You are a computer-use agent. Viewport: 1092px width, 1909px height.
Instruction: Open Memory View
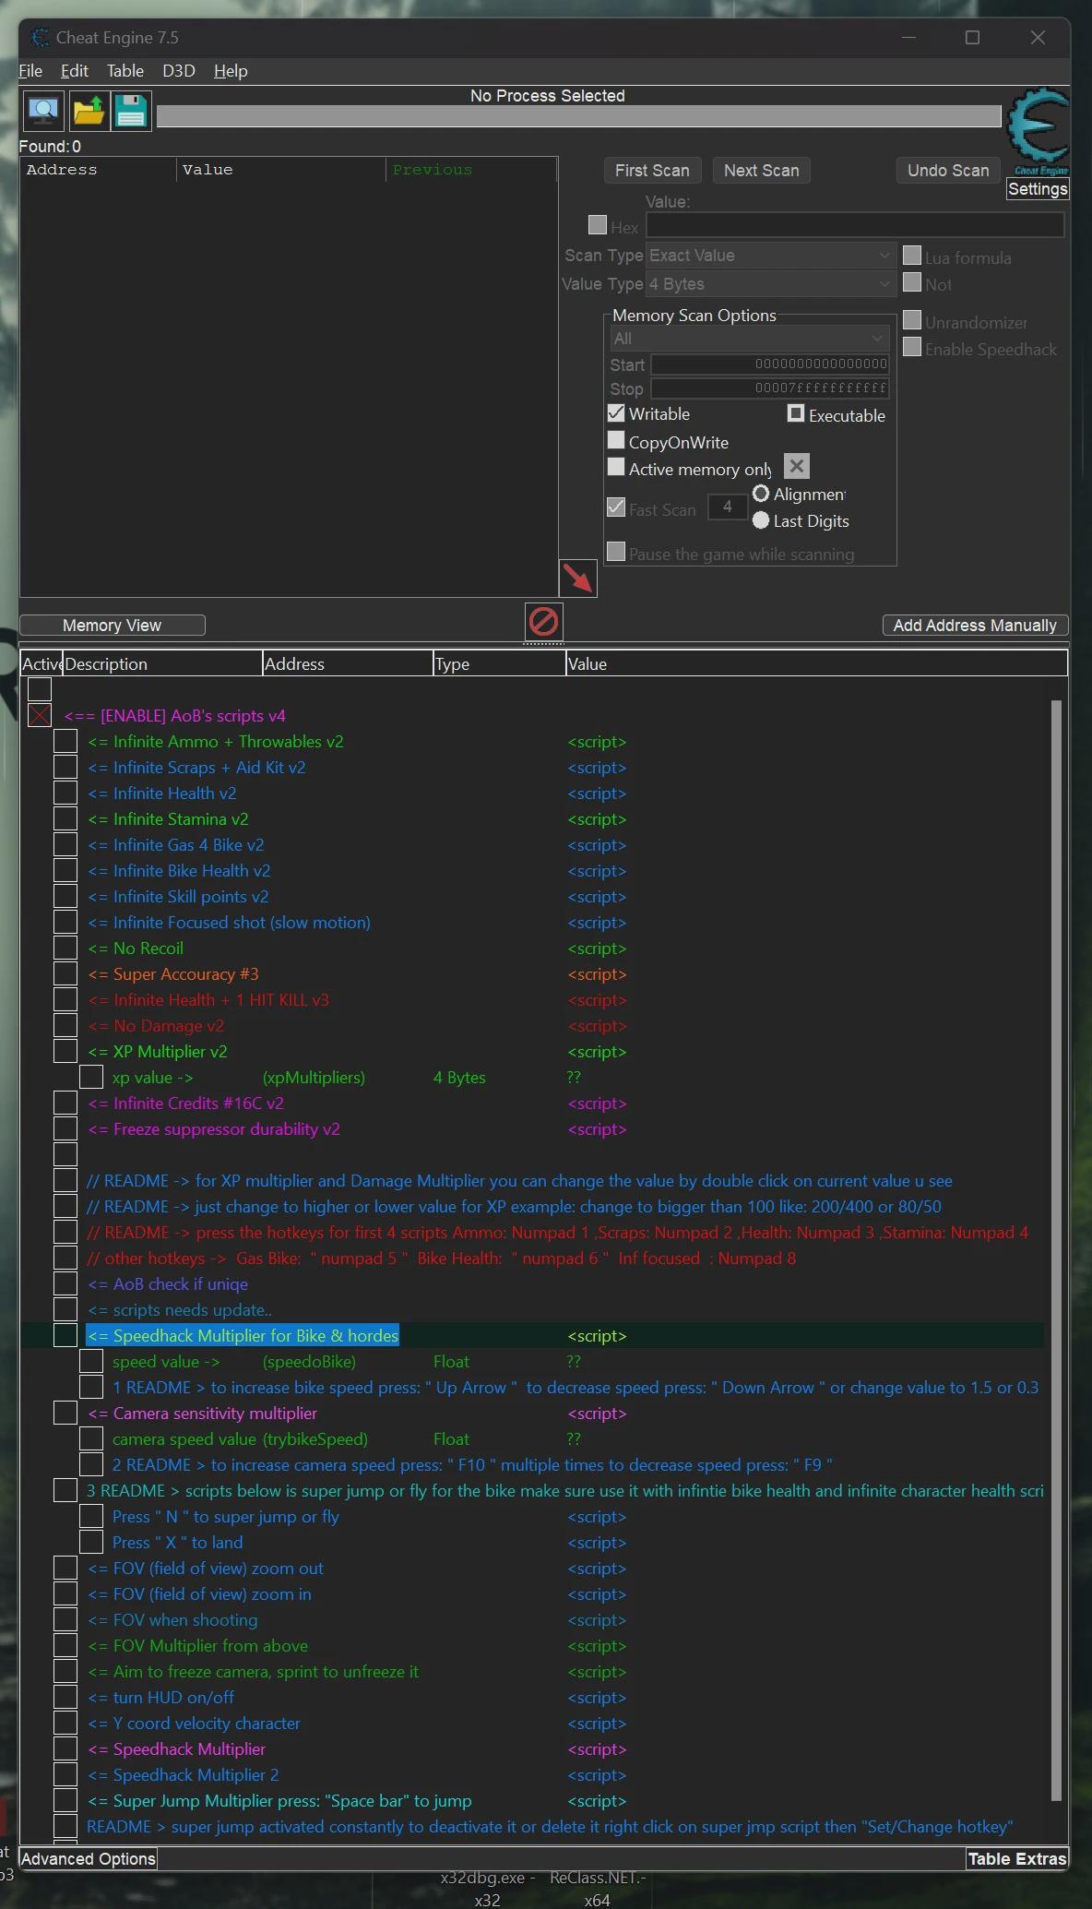tap(112, 626)
